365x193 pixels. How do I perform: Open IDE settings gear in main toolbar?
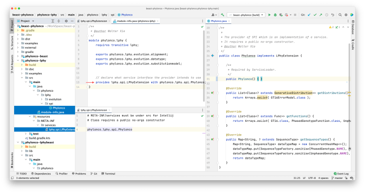click(x=346, y=15)
